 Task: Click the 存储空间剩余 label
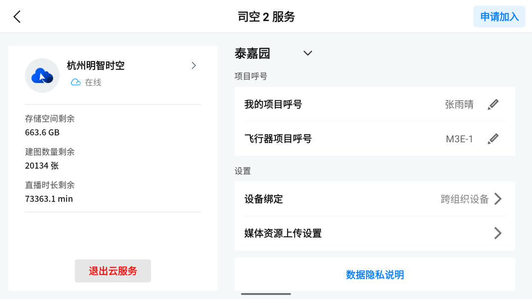click(x=50, y=119)
